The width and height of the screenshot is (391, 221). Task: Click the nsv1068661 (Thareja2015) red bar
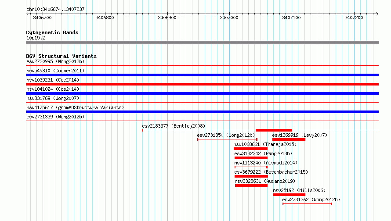(250, 149)
